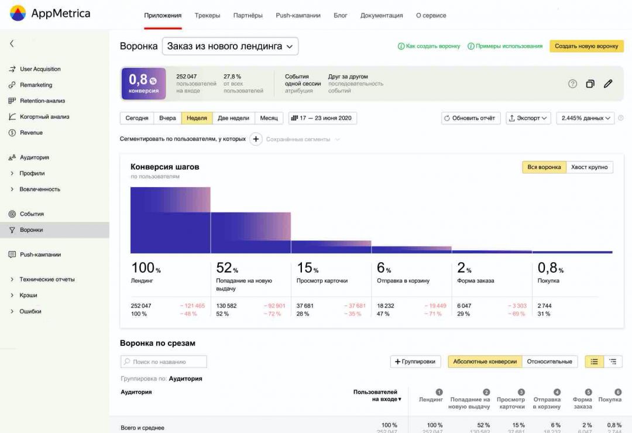Collapse the sidebar with the chevron icon
Viewport: 632px width, 433px height.
tap(13, 43)
